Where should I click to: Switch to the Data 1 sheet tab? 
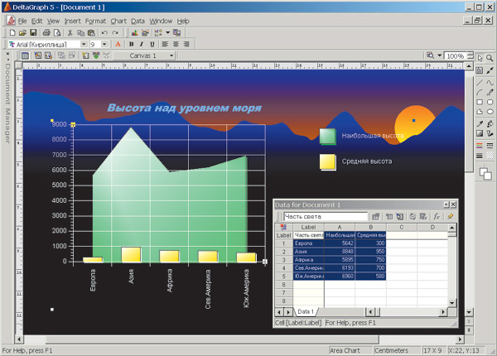(x=306, y=310)
